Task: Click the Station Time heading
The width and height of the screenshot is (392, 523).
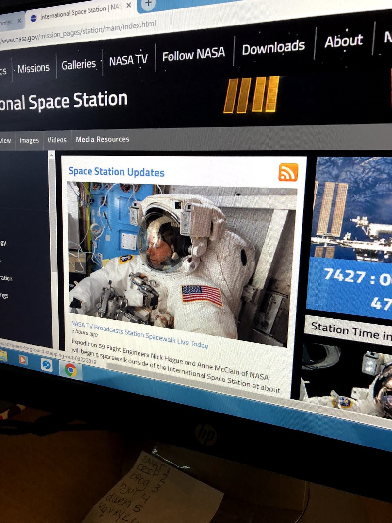Action: pyautogui.click(x=351, y=330)
